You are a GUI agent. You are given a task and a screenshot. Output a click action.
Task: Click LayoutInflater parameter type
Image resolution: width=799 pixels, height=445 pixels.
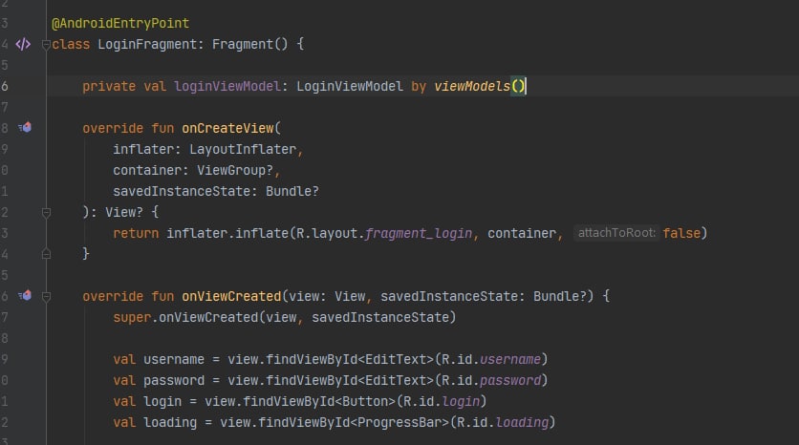tap(243, 149)
